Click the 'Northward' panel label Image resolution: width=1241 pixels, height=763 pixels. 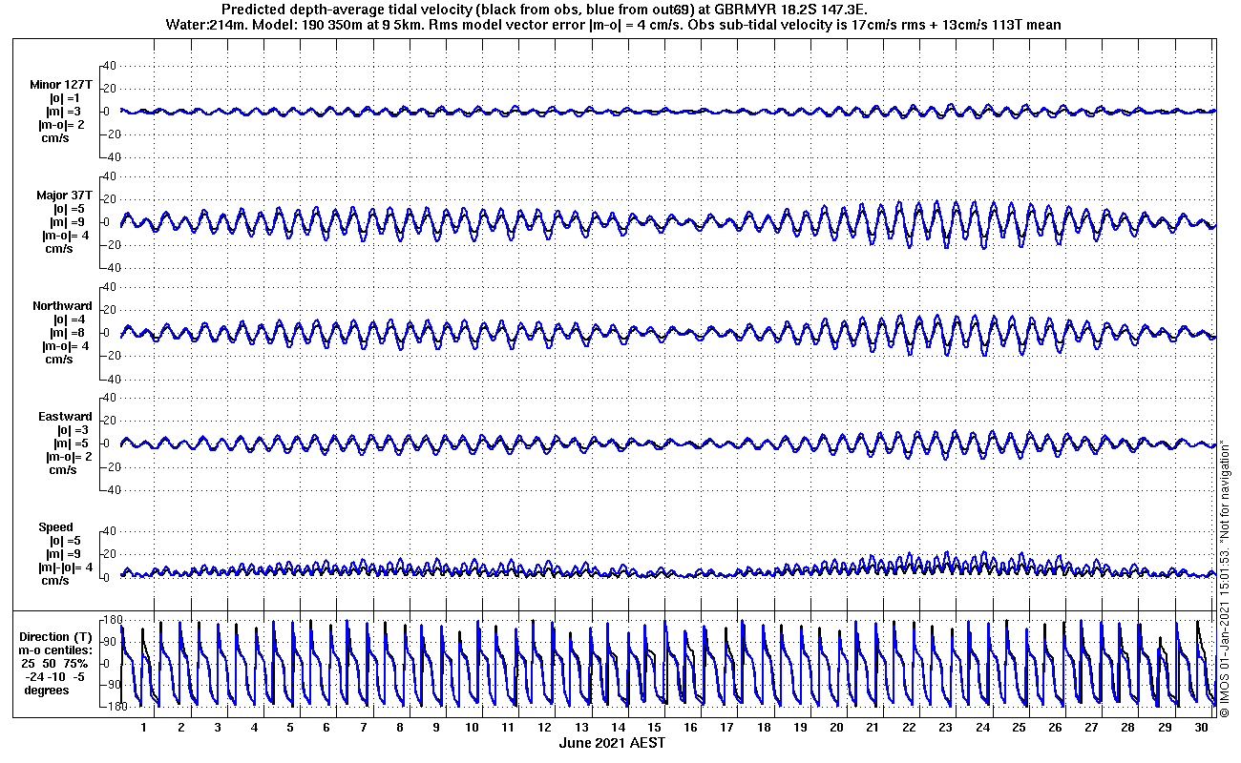[62, 305]
